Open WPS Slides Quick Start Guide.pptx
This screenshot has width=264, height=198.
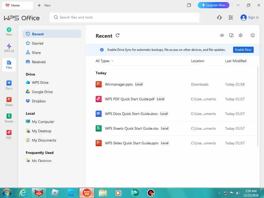[x=132, y=143]
